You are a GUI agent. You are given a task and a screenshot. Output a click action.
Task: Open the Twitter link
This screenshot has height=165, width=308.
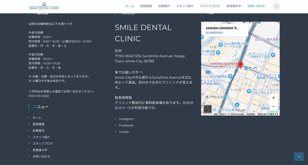[124, 132]
